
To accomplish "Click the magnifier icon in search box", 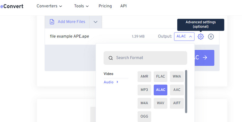I will point(111,58).
